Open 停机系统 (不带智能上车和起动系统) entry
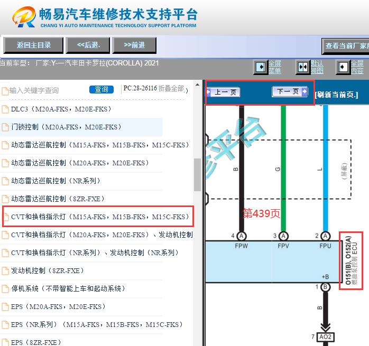Image resolution: width=369 pixels, height=346 pixels. point(68,288)
